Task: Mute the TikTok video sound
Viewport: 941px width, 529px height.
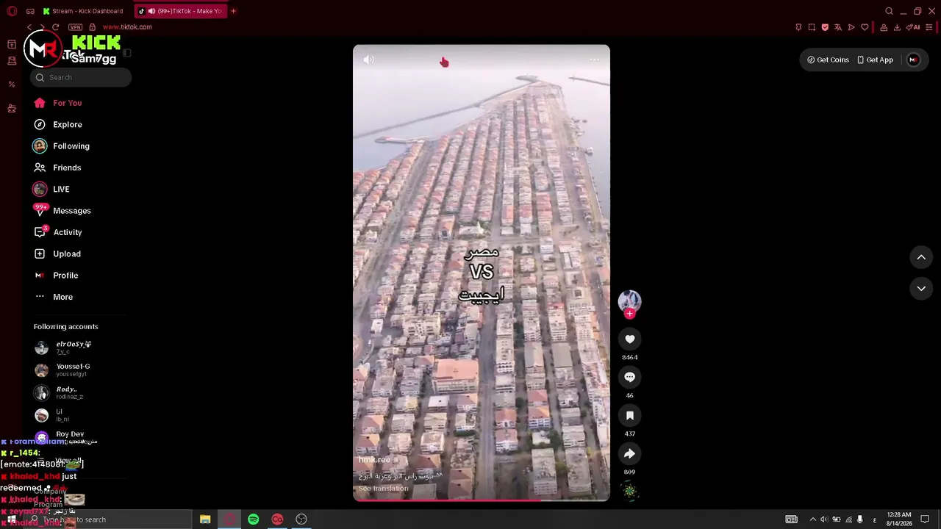Action: coord(369,60)
